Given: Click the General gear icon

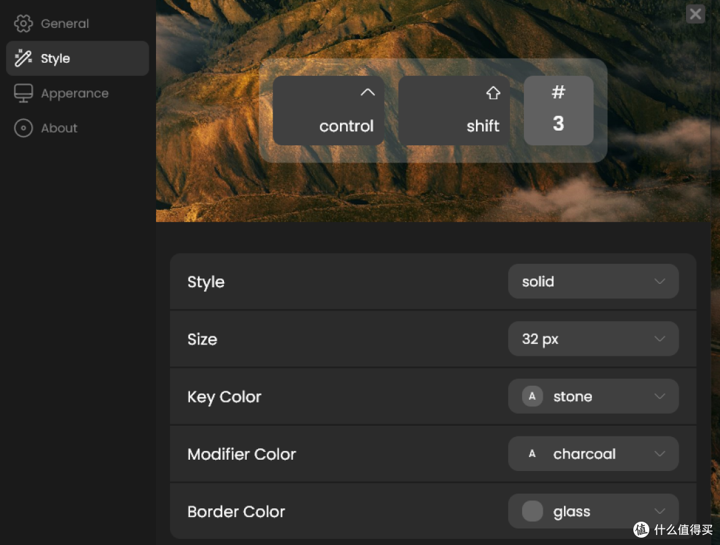Looking at the screenshot, I should click(x=23, y=23).
